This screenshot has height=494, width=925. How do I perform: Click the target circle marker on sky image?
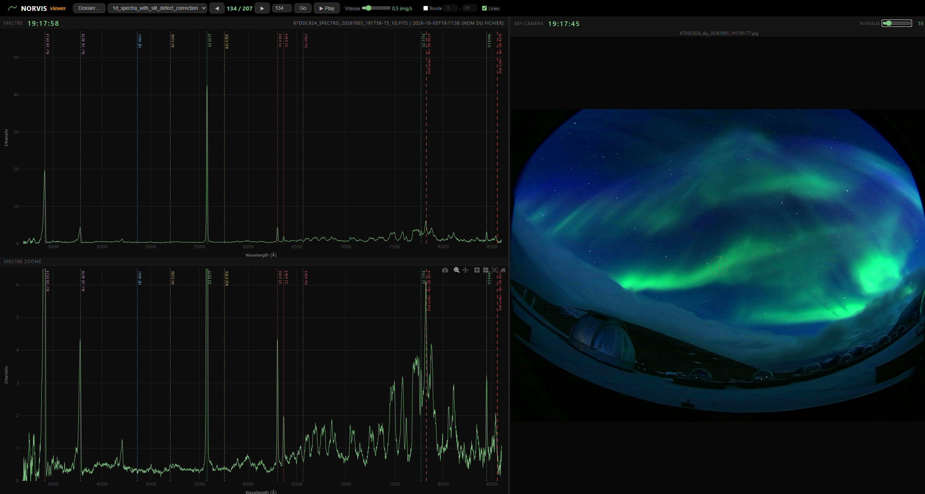[x=719, y=265]
